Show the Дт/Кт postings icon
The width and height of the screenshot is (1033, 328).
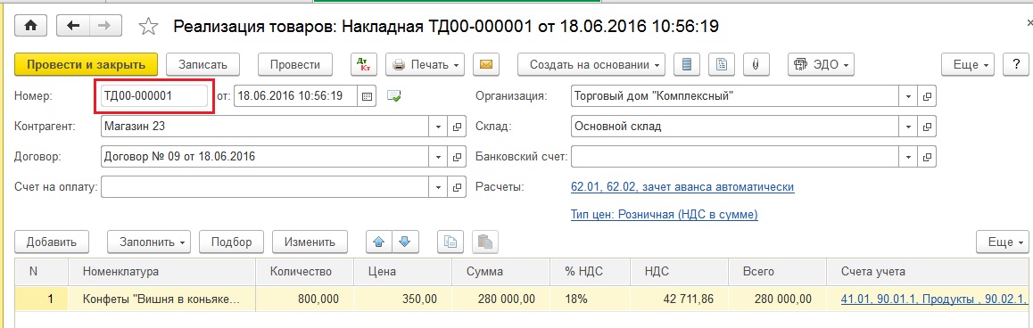(363, 64)
